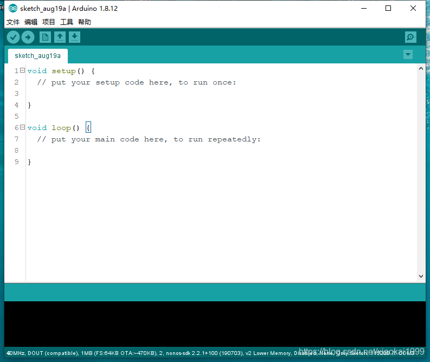Click the editor scrollbar down arrow

(421, 276)
